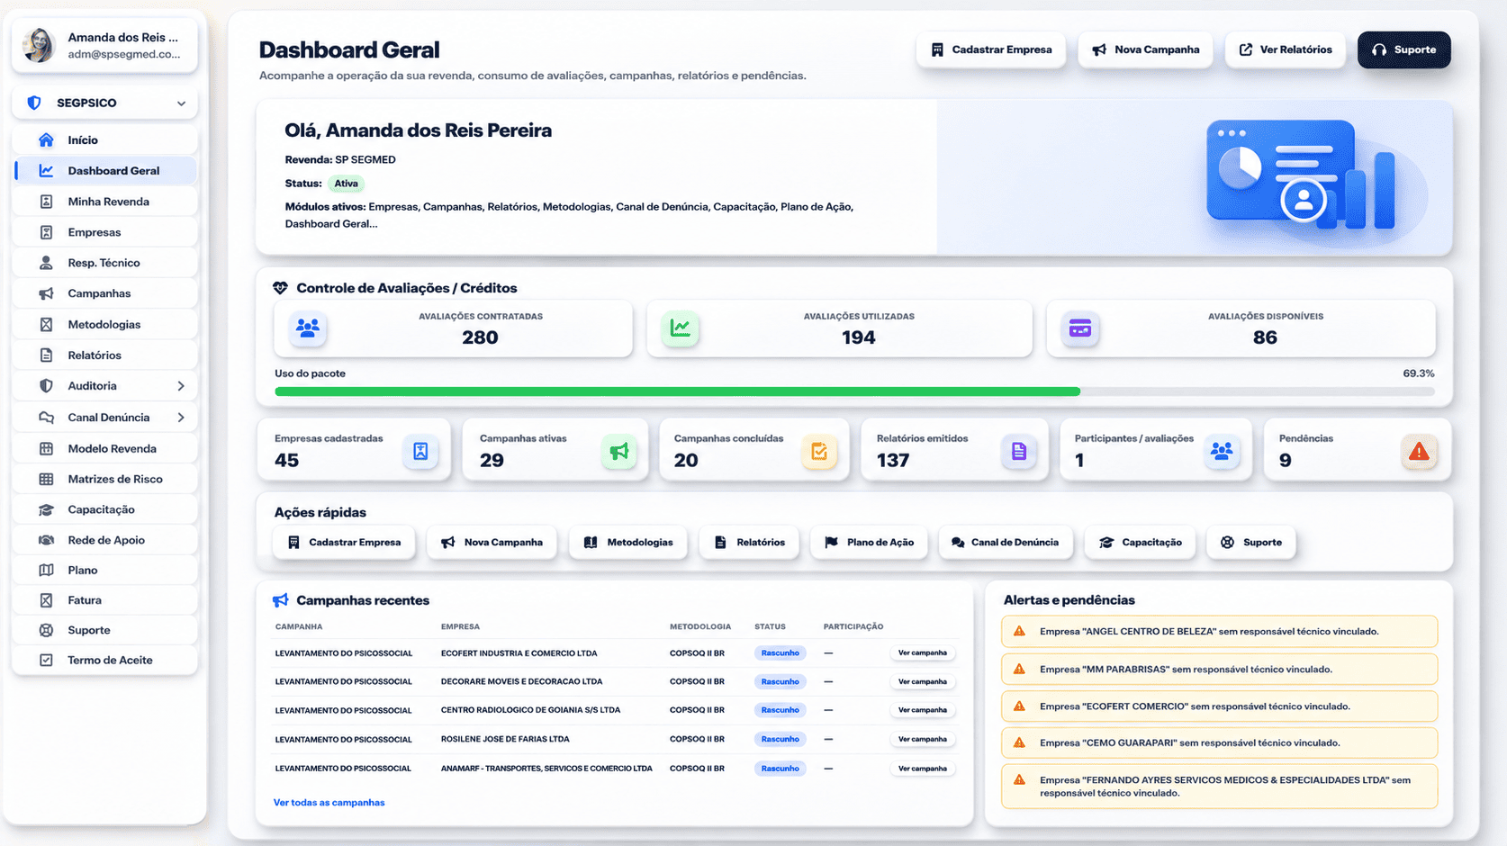Click Ver campanha for ANAMARF row
Viewport: 1507px width, 846px height.
pyautogui.click(x=923, y=769)
